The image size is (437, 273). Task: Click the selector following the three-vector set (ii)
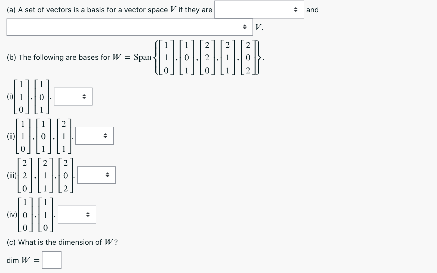click(x=94, y=136)
